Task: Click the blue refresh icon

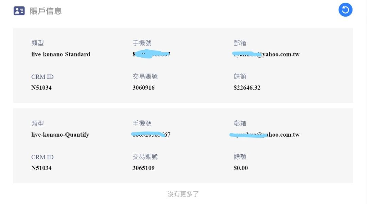Action: click(345, 10)
